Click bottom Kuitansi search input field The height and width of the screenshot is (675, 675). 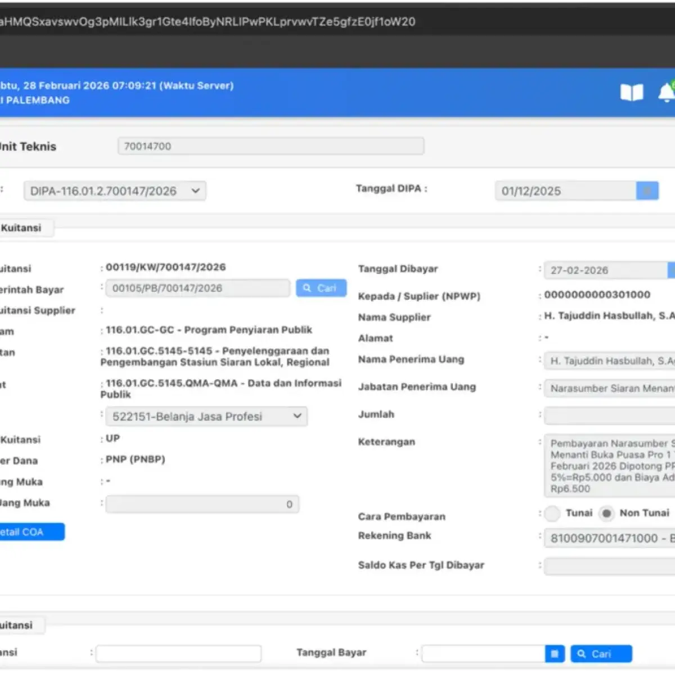178,654
